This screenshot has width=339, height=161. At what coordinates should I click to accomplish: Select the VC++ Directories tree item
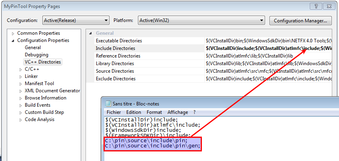tap(43, 62)
